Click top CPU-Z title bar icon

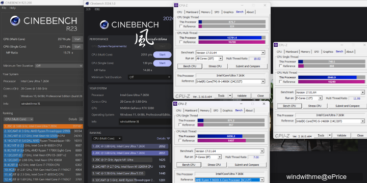176,6
